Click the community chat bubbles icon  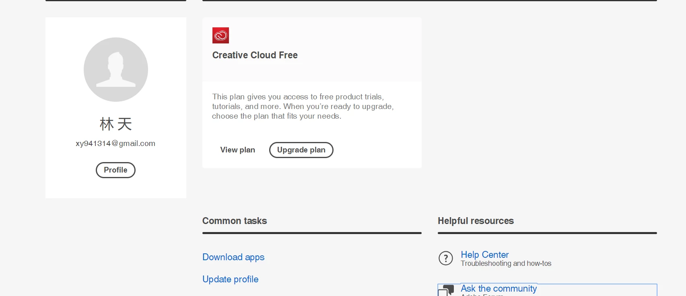pyautogui.click(x=446, y=290)
